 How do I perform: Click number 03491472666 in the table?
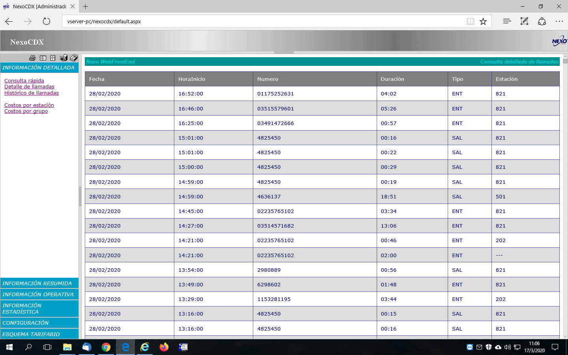(276, 123)
